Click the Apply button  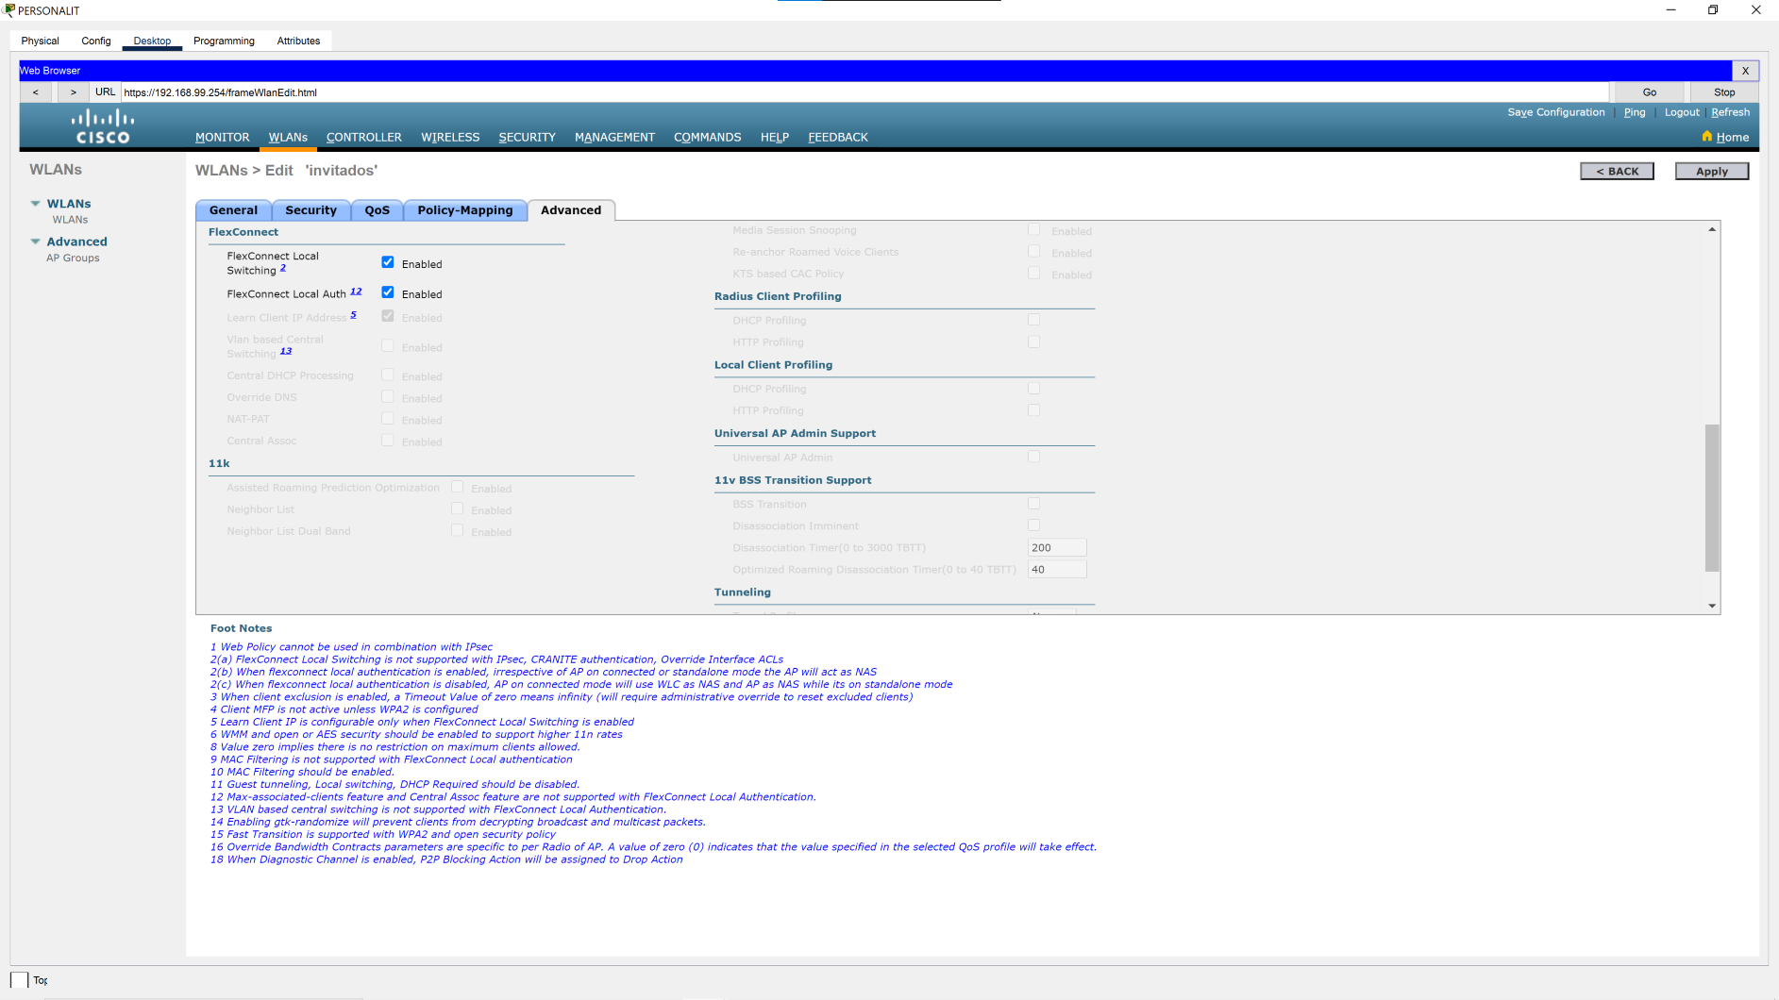(1711, 171)
